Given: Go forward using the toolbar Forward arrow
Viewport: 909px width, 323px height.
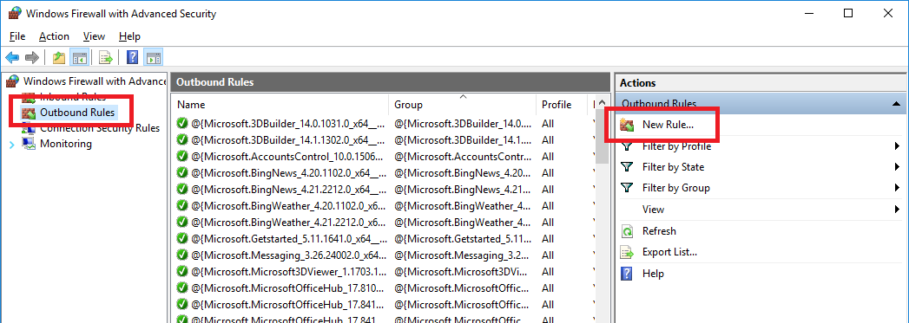Looking at the screenshot, I should click(32, 57).
